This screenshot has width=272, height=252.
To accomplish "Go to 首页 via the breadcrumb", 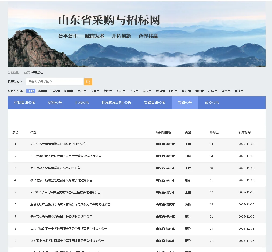I will [26, 72].
